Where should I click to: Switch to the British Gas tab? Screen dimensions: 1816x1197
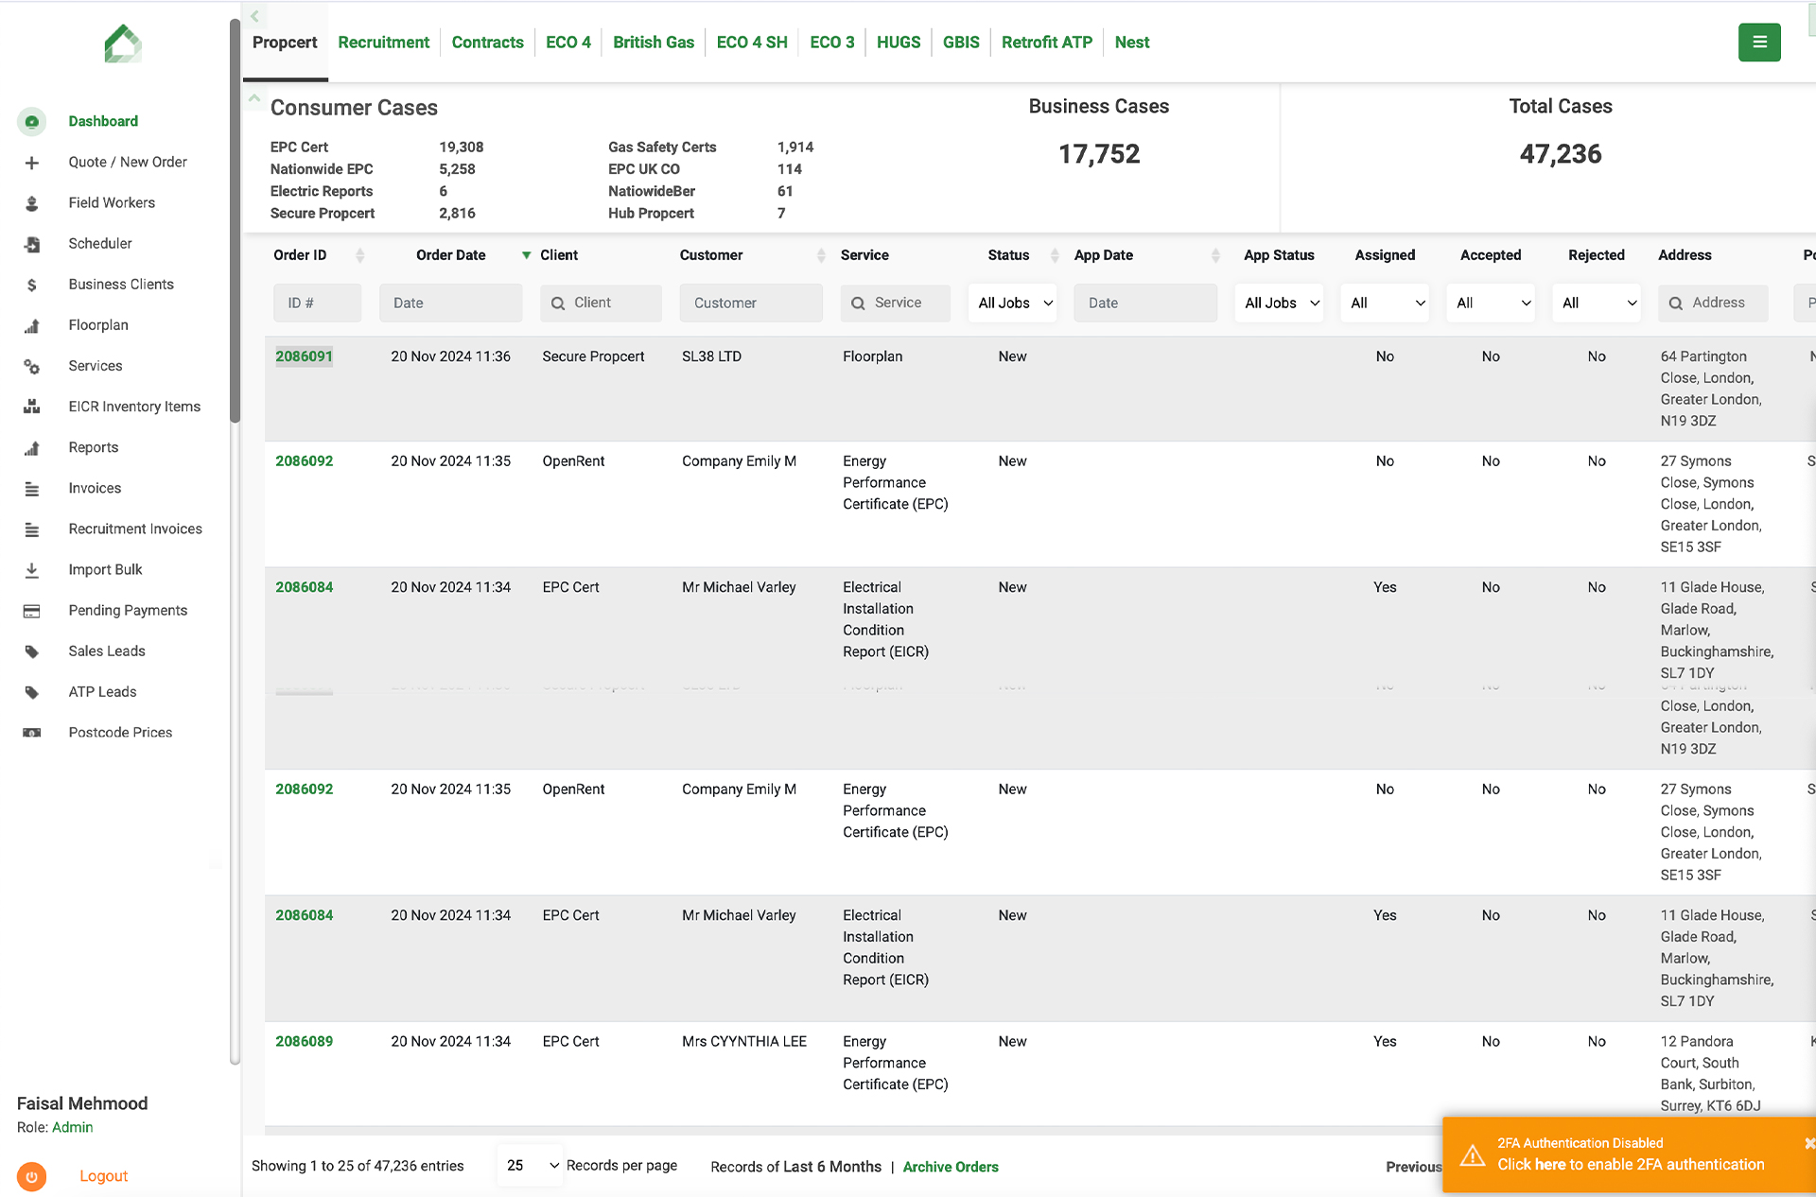(x=654, y=43)
